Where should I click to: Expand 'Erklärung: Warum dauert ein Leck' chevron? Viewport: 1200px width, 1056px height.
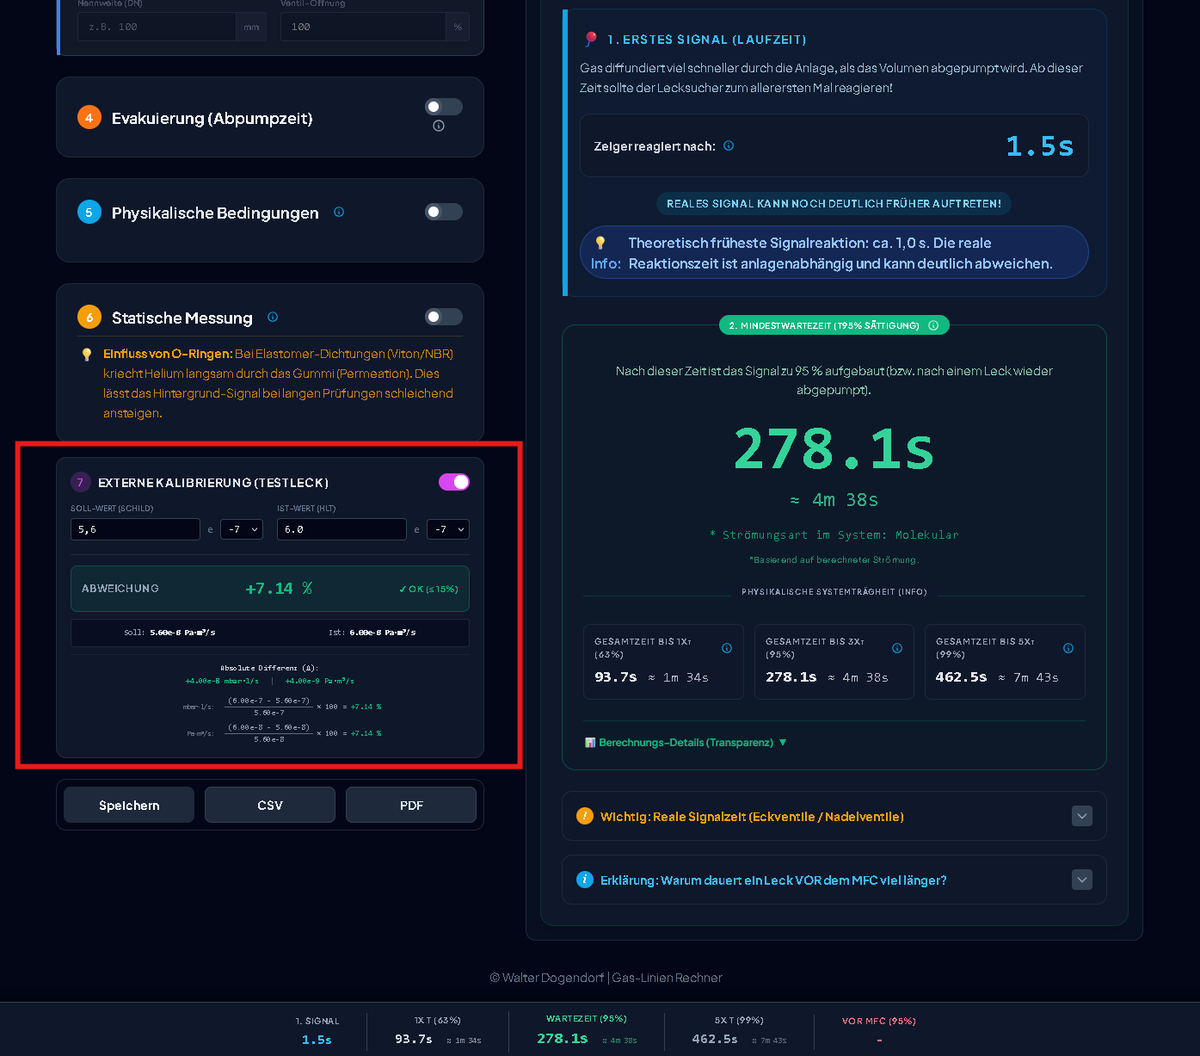[1082, 880]
